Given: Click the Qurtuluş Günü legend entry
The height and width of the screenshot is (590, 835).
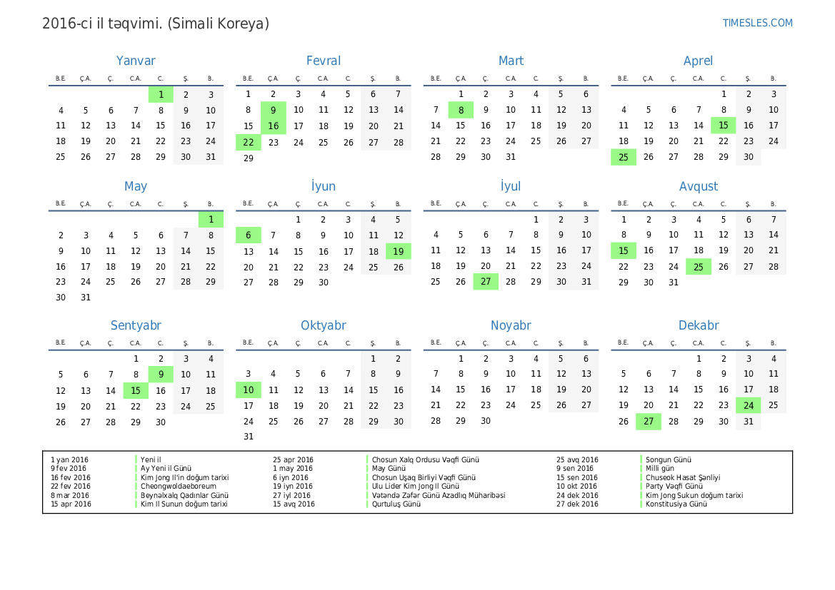Looking at the screenshot, I should point(396,504).
